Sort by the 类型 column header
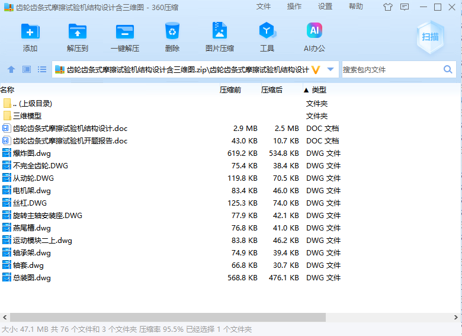The width and height of the screenshot is (462, 336). (x=319, y=90)
